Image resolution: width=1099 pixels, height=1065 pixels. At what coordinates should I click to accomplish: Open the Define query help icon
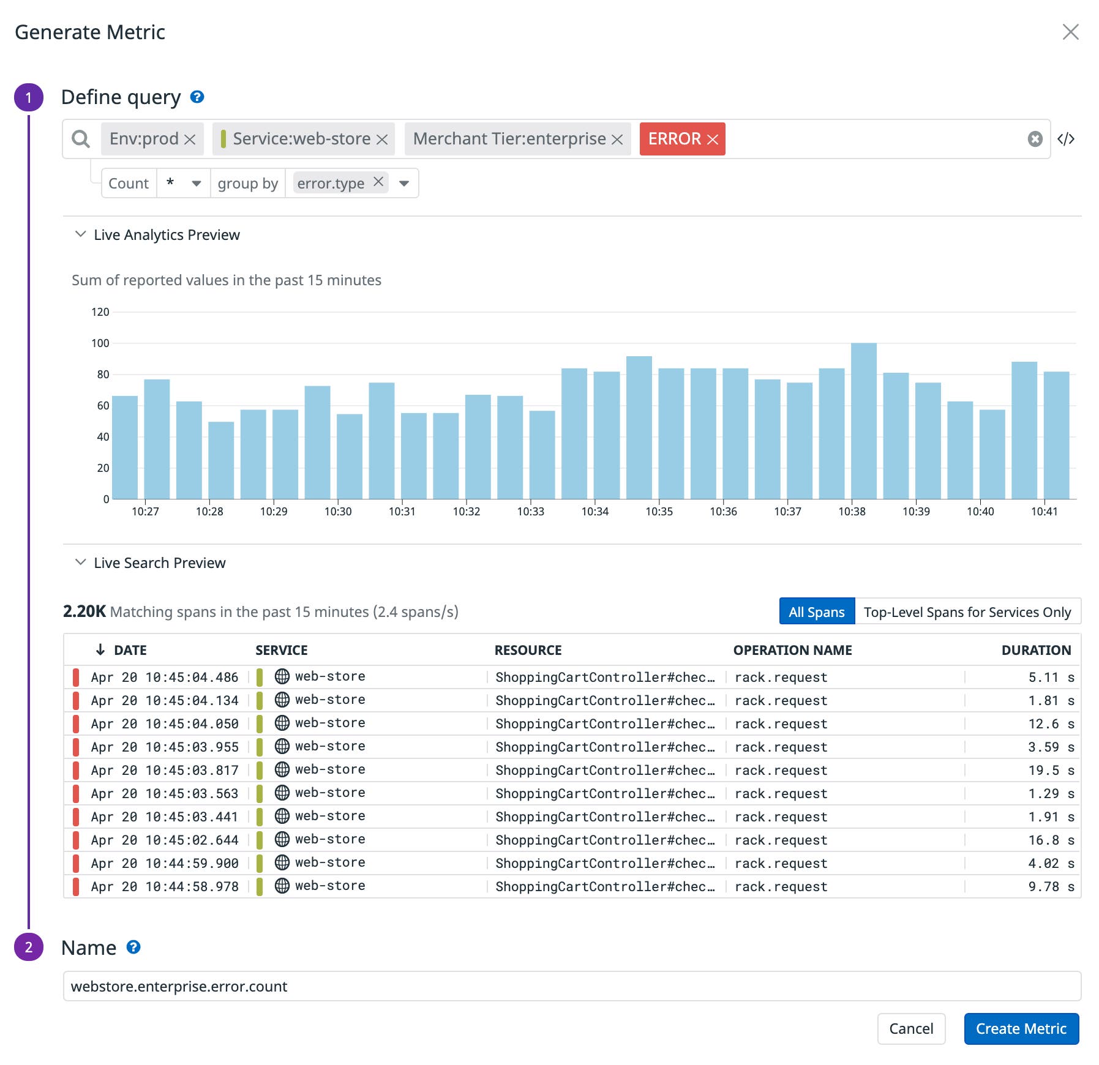point(197,97)
